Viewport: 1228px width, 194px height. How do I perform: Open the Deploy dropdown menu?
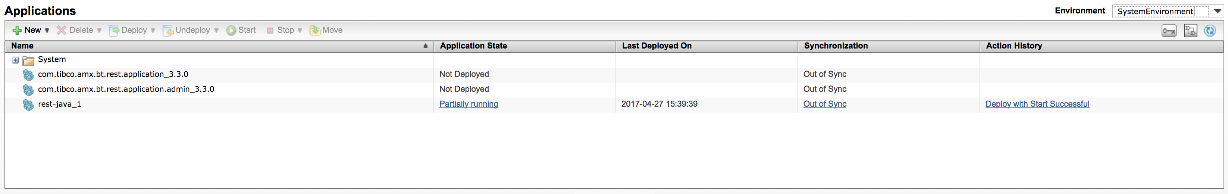point(153,31)
